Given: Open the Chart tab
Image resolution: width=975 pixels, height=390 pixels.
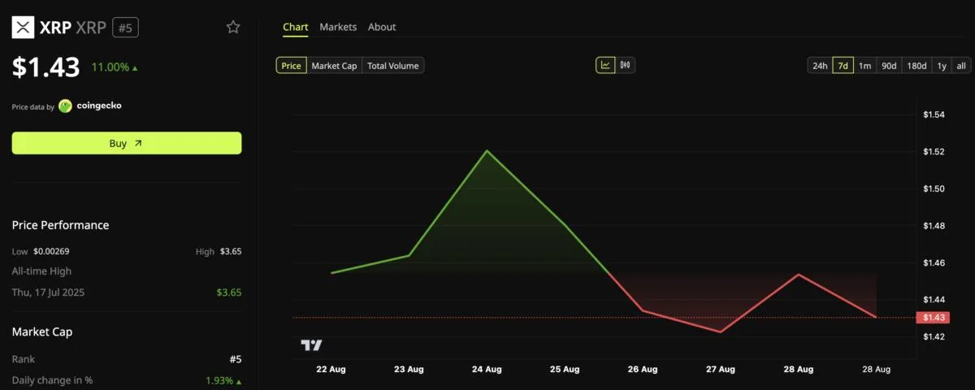Looking at the screenshot, I should pyautogui.click(x=296, y=27).
